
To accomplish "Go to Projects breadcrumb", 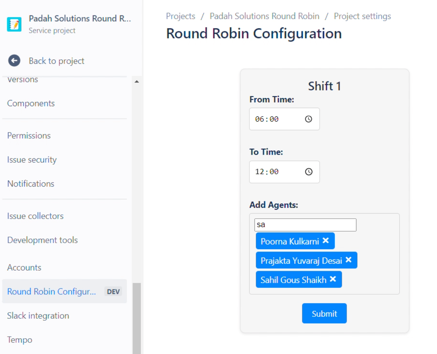I will pos(181,16).
